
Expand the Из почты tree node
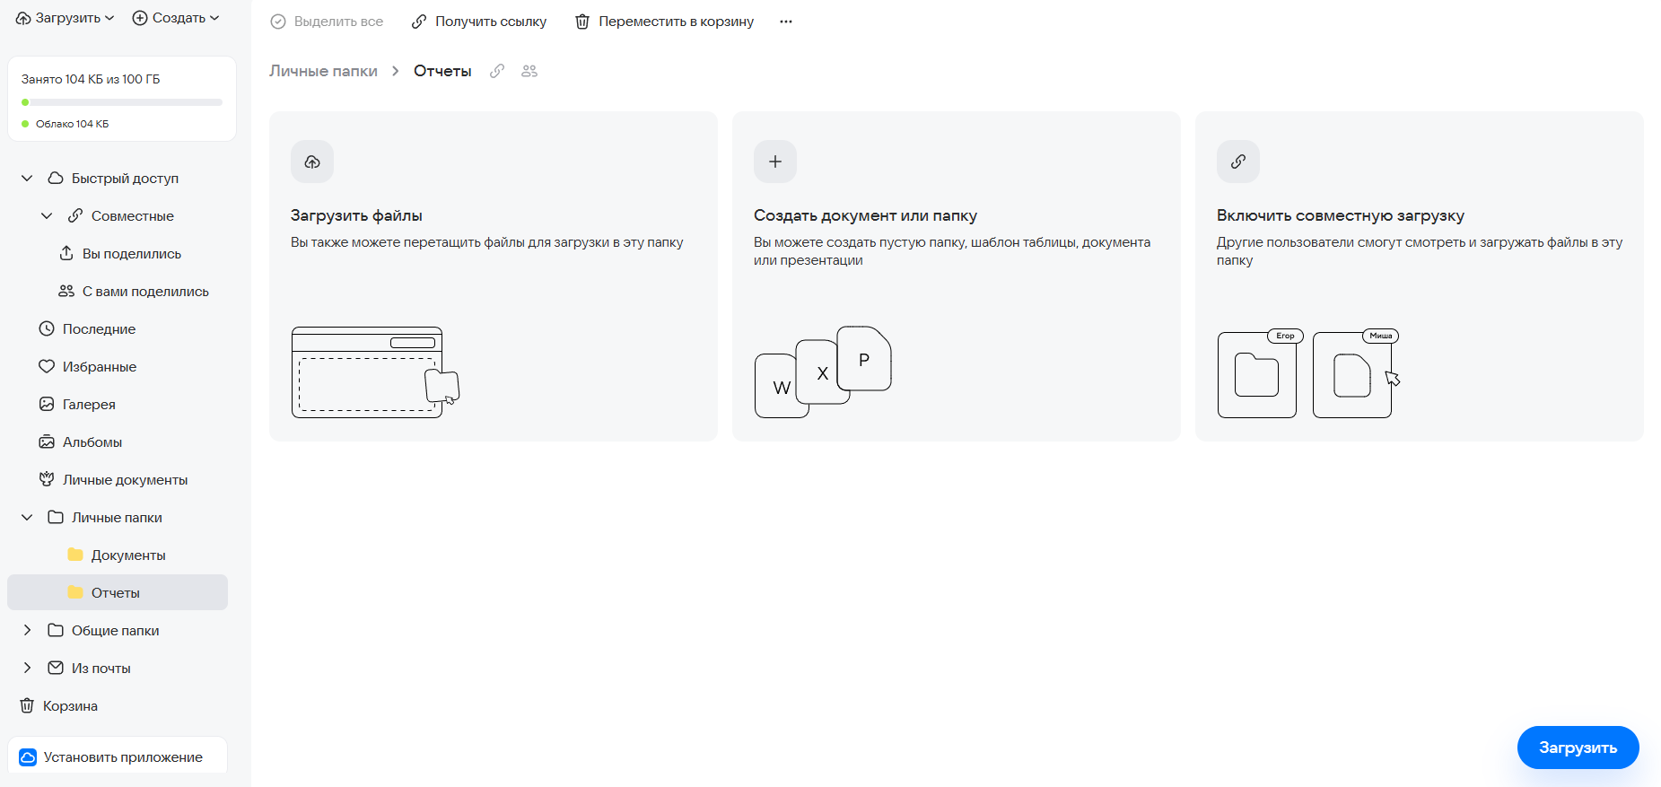tap(27, 669)
